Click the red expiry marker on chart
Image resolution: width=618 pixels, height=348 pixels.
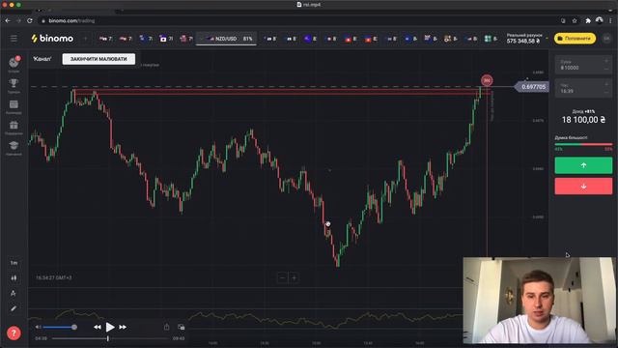tap(487, 80)
